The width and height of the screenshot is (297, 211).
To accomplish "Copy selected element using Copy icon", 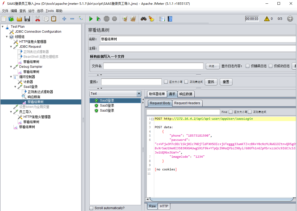I will (x=46, y=19).
